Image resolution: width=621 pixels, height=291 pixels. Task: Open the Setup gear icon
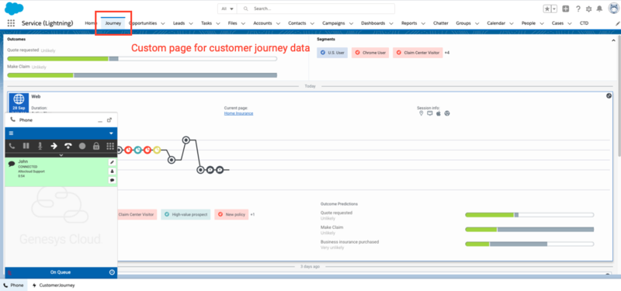[589, 9]
